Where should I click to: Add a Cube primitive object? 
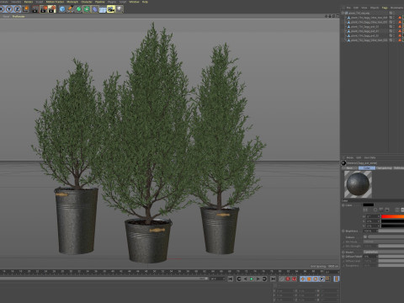62,9
